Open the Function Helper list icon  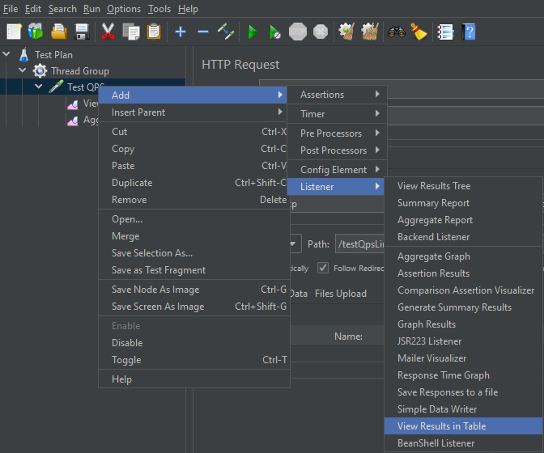[445, 32]
